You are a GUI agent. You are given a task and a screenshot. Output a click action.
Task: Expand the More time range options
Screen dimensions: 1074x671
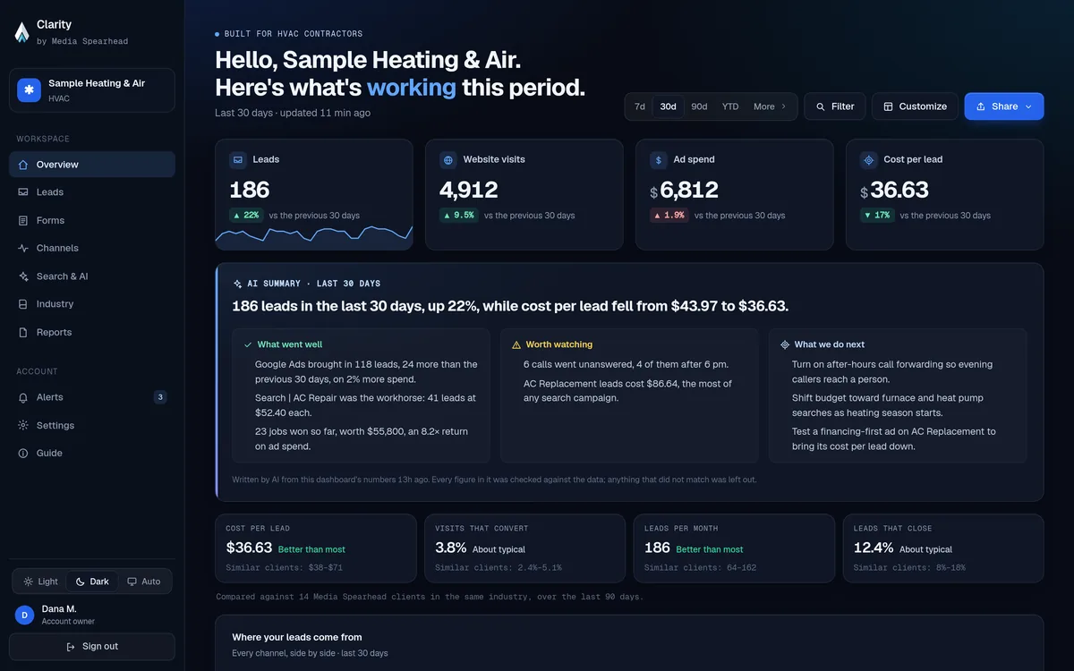click(770, 106)
